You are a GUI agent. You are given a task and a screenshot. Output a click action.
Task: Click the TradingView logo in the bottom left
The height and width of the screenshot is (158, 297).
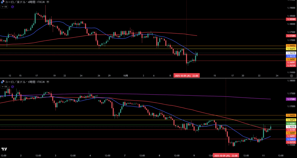[x=4, y=149]
